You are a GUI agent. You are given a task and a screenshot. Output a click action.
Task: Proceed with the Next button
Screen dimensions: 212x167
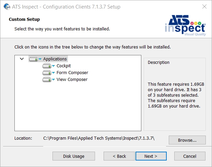point(151,156)
